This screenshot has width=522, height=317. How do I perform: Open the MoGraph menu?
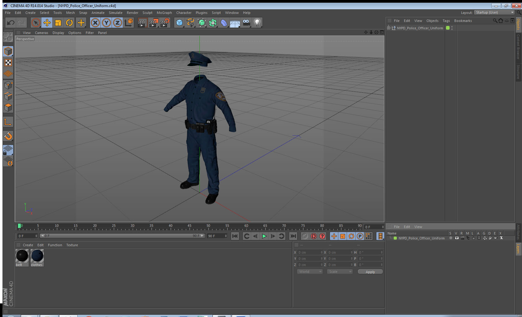(164, 13)
